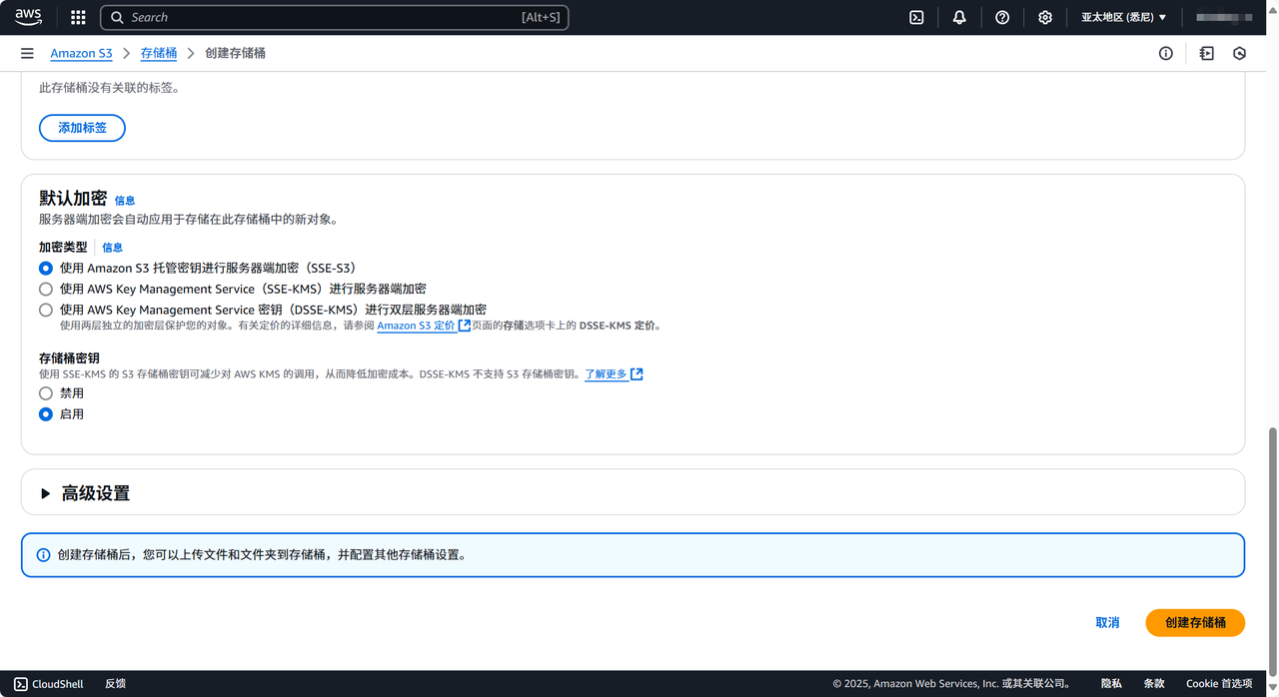
Task: Open 条款 footer link
Action: click(x=1154, y=684)
